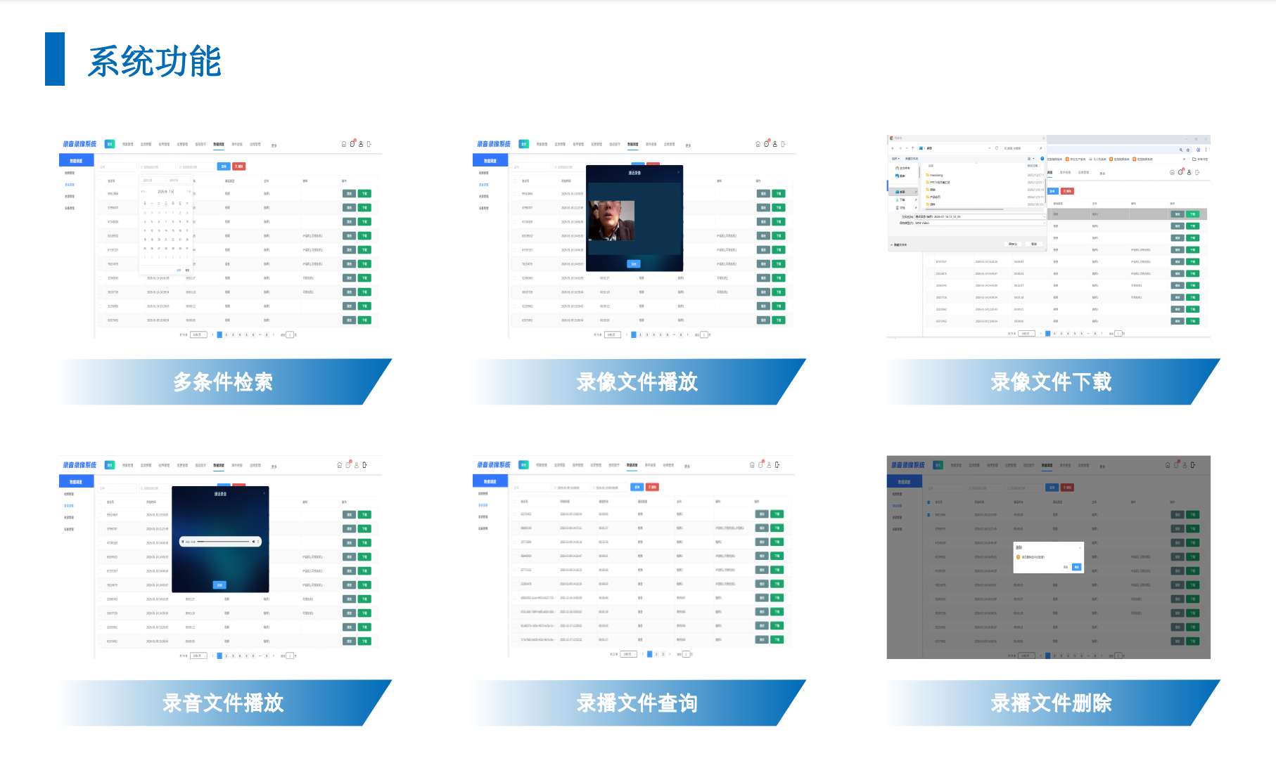Click the audio progress slider in the 通话录音 player

(223, 542)
